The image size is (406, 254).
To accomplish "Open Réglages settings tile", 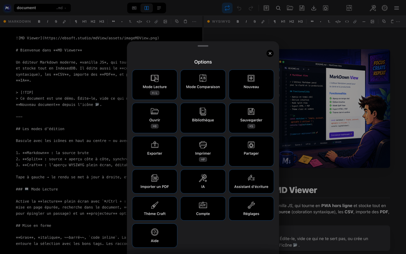I will 251,209.
